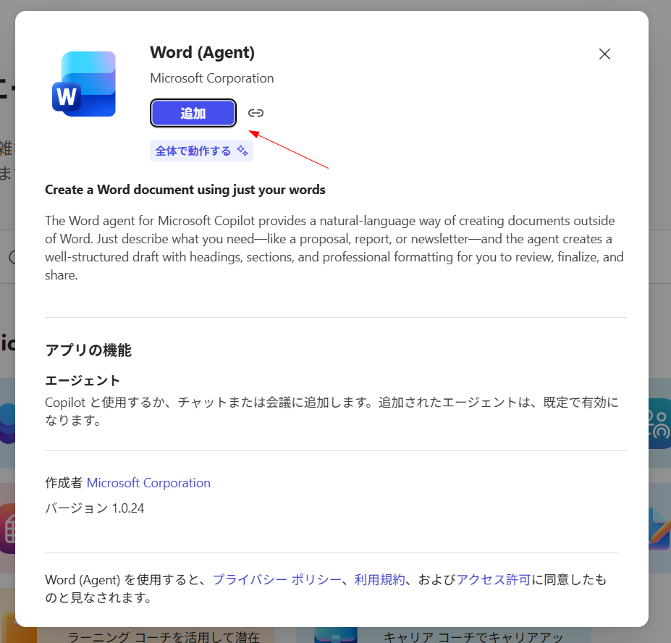Screen dimensions: 671x643
Task: Click the エージェント subheading
Action: [83, 381]
